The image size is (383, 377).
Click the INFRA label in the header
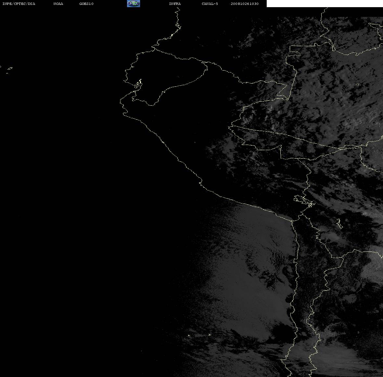[175, 4]
